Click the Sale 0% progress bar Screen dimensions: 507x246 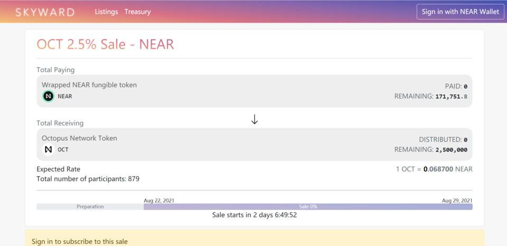coord(308,206)
